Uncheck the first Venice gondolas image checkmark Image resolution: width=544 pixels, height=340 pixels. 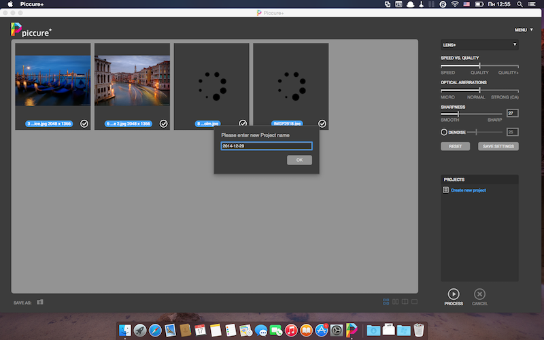pyautogui.click(x=84, y=124)
